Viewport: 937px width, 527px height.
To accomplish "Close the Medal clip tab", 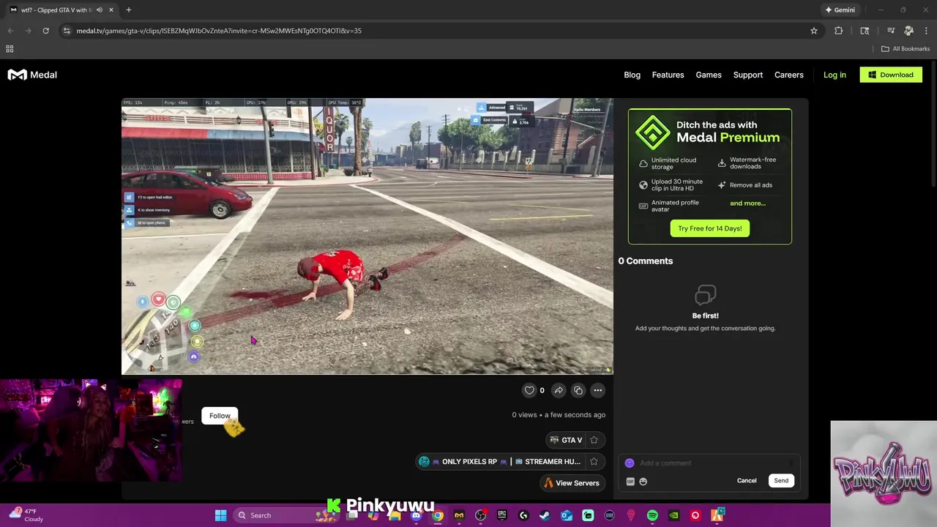I will (111, 10).
